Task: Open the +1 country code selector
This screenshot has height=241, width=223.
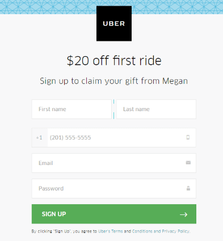Action: tap(40, 137)
